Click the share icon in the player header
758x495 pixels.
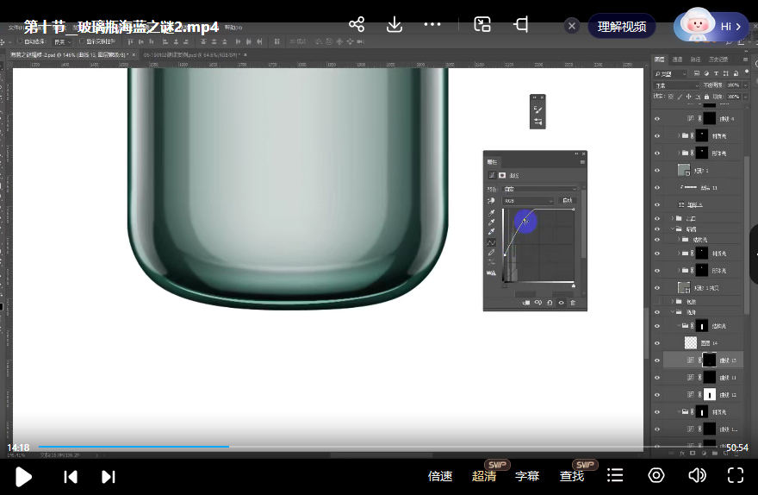pyautogui.click(x=357, y=25)
